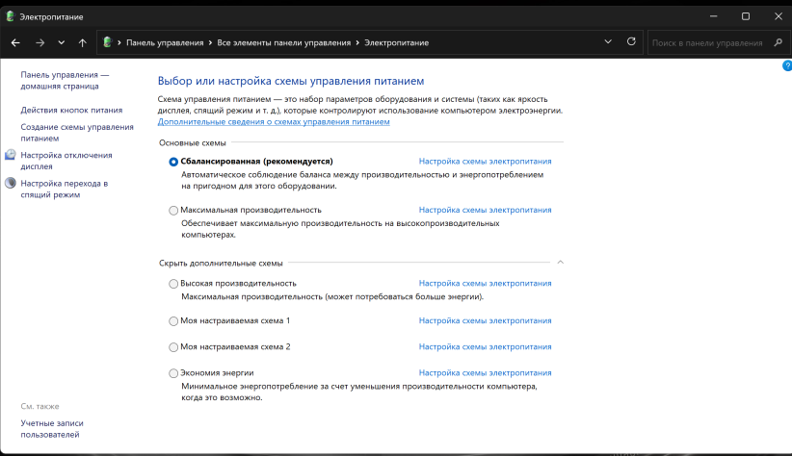Open Создание схемы управления питанием link
Screen dimensions: 792x456
tap(77, 132)
